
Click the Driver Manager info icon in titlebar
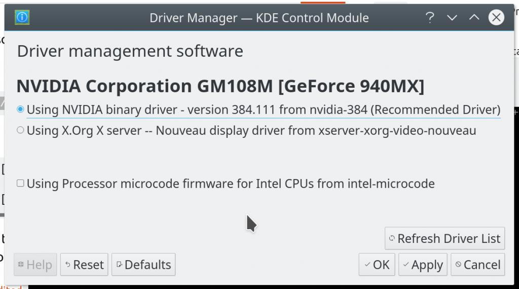[22, 18]
